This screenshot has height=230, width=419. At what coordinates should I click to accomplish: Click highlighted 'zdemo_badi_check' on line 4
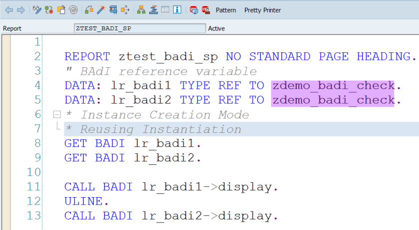[333, 86]
